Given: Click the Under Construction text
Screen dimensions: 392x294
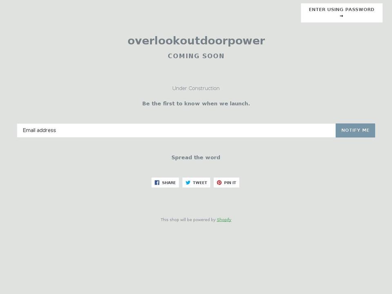Looking at the screenshot, I should click(x=196, y=88).
